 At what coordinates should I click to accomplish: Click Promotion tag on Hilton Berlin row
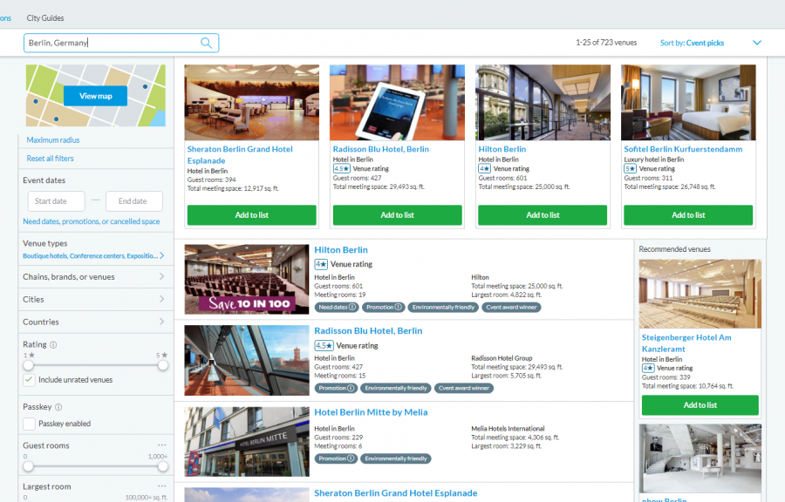click(384, 307)
